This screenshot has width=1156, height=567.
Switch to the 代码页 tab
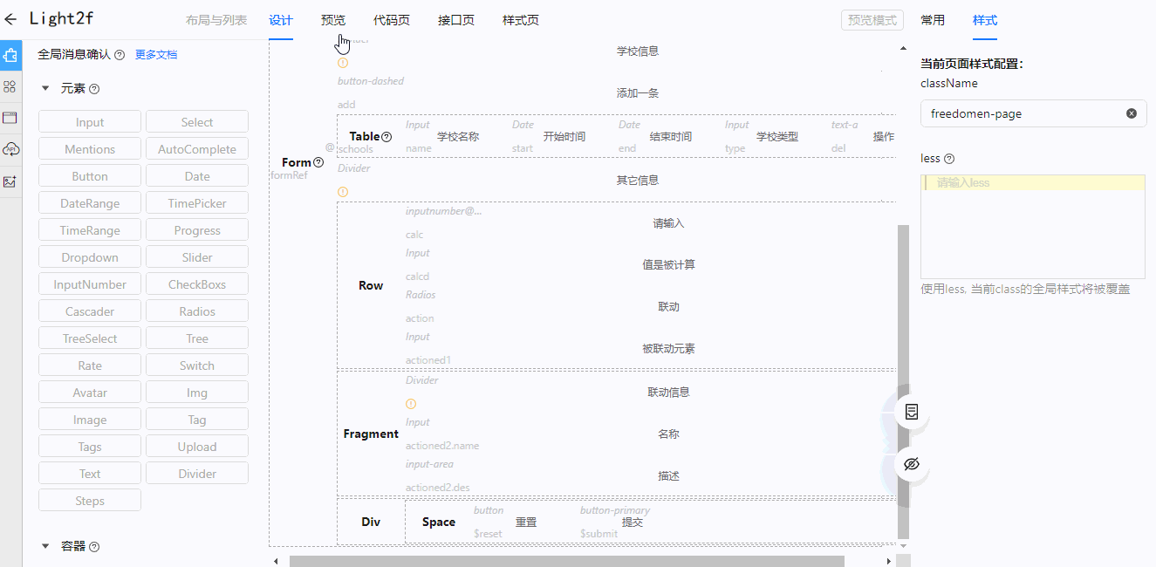tap(392, 20)
